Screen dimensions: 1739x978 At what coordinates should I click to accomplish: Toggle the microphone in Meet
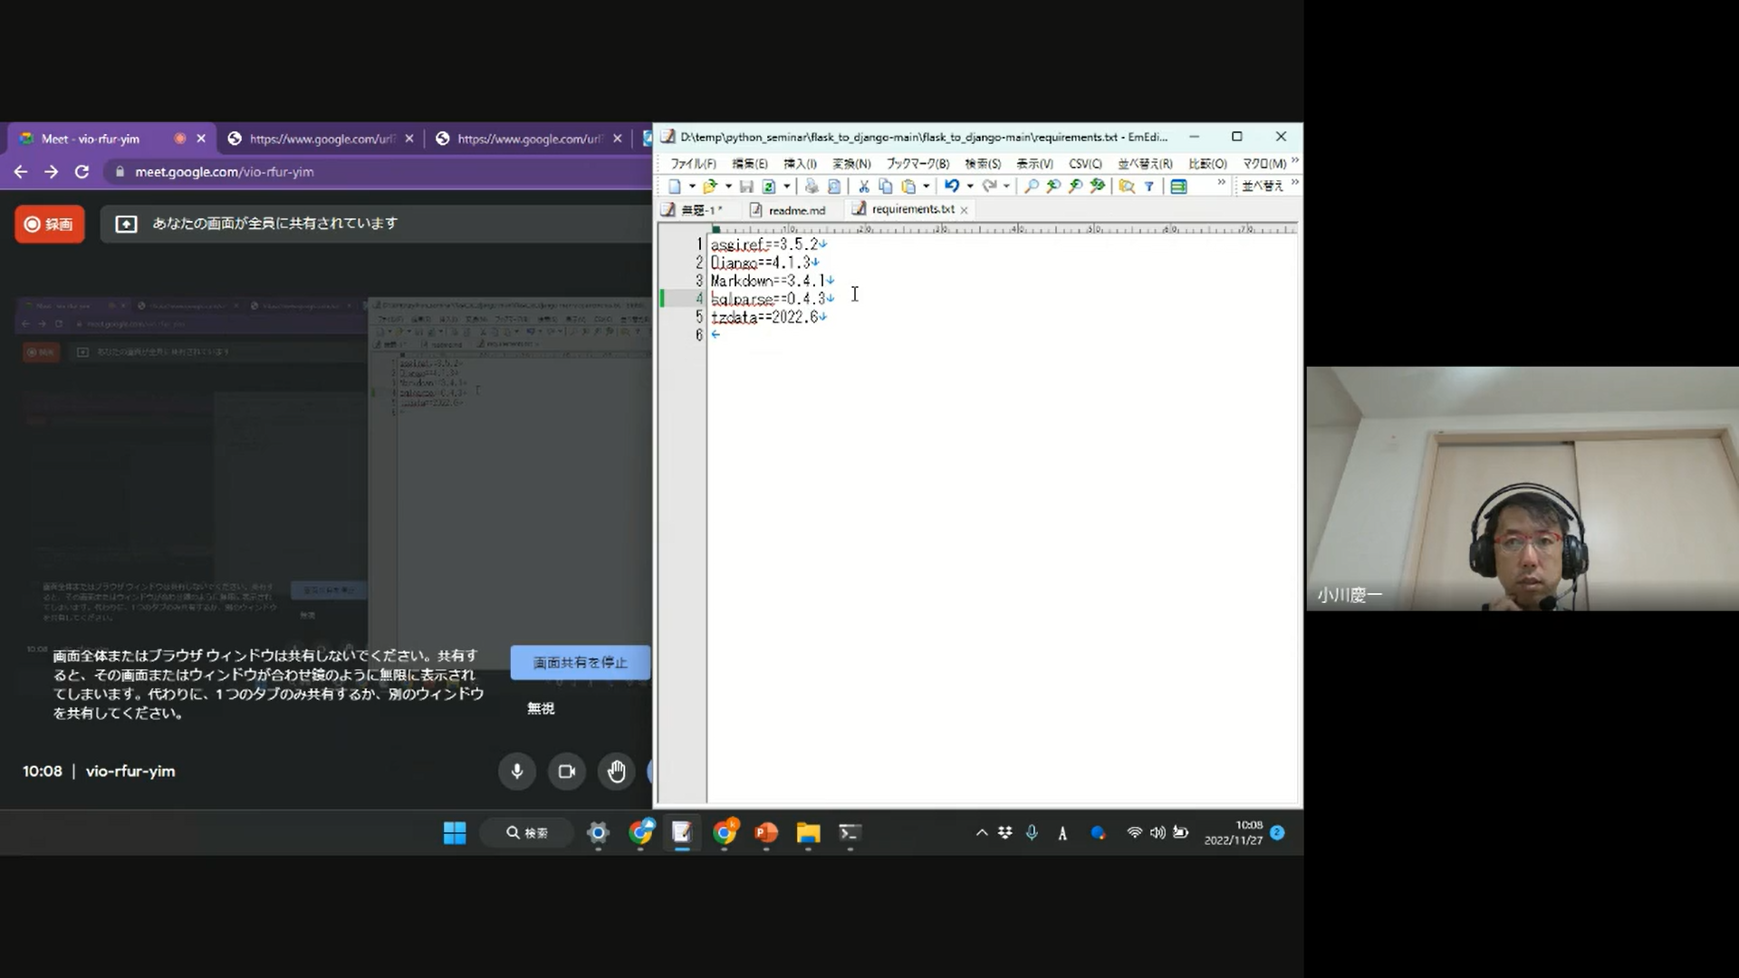pos(517,772)
